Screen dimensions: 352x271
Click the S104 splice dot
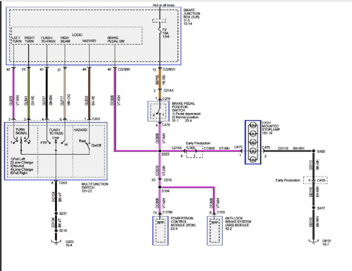[x=160, y=187]
